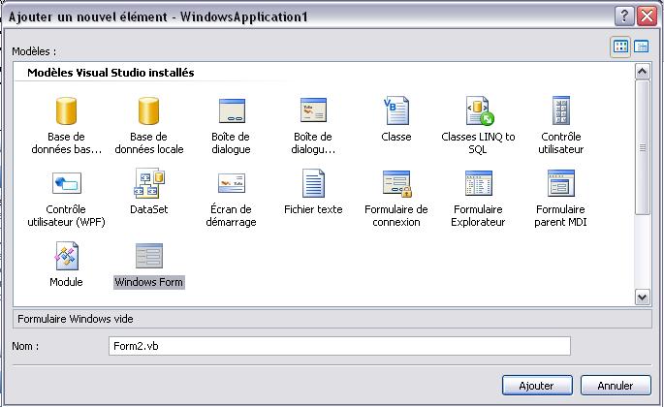Viewport: 664px width, 407px height.
Task: Select the Base de données locale icon
Action: 148,111
